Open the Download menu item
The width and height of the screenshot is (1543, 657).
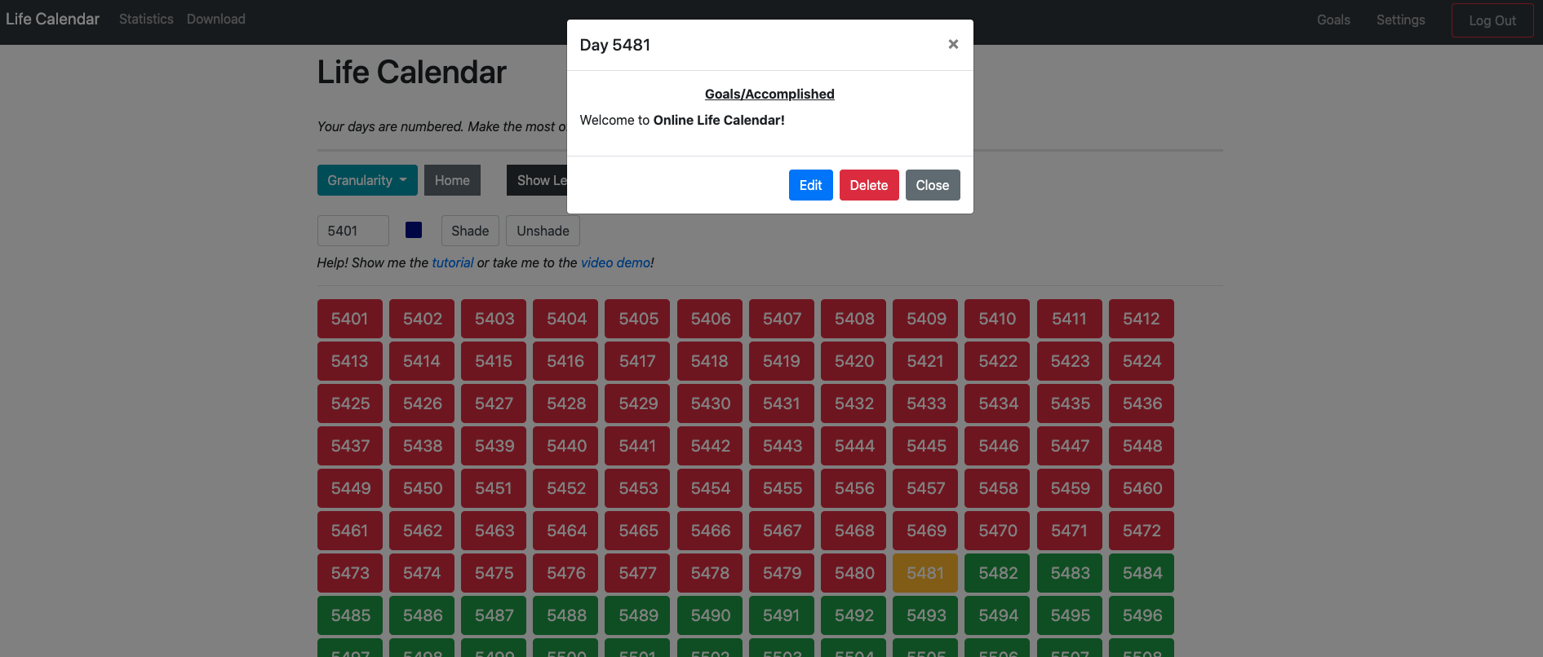[x=216, y=19]
